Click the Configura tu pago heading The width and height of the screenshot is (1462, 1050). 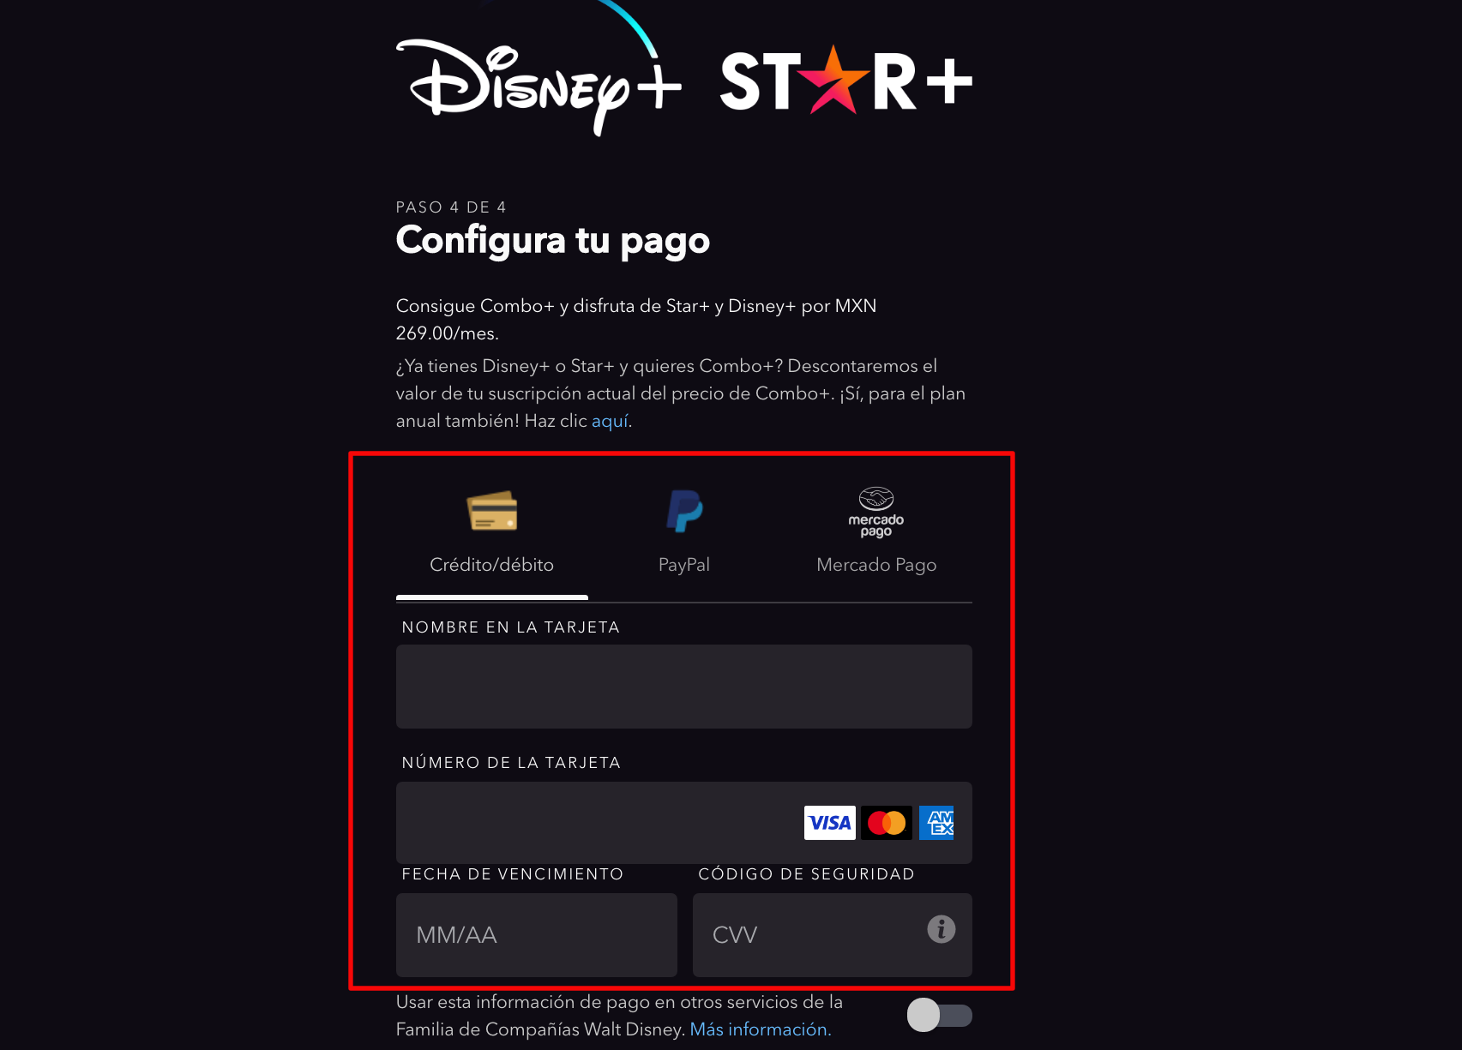pyautogui.click(x=553, y=241)
